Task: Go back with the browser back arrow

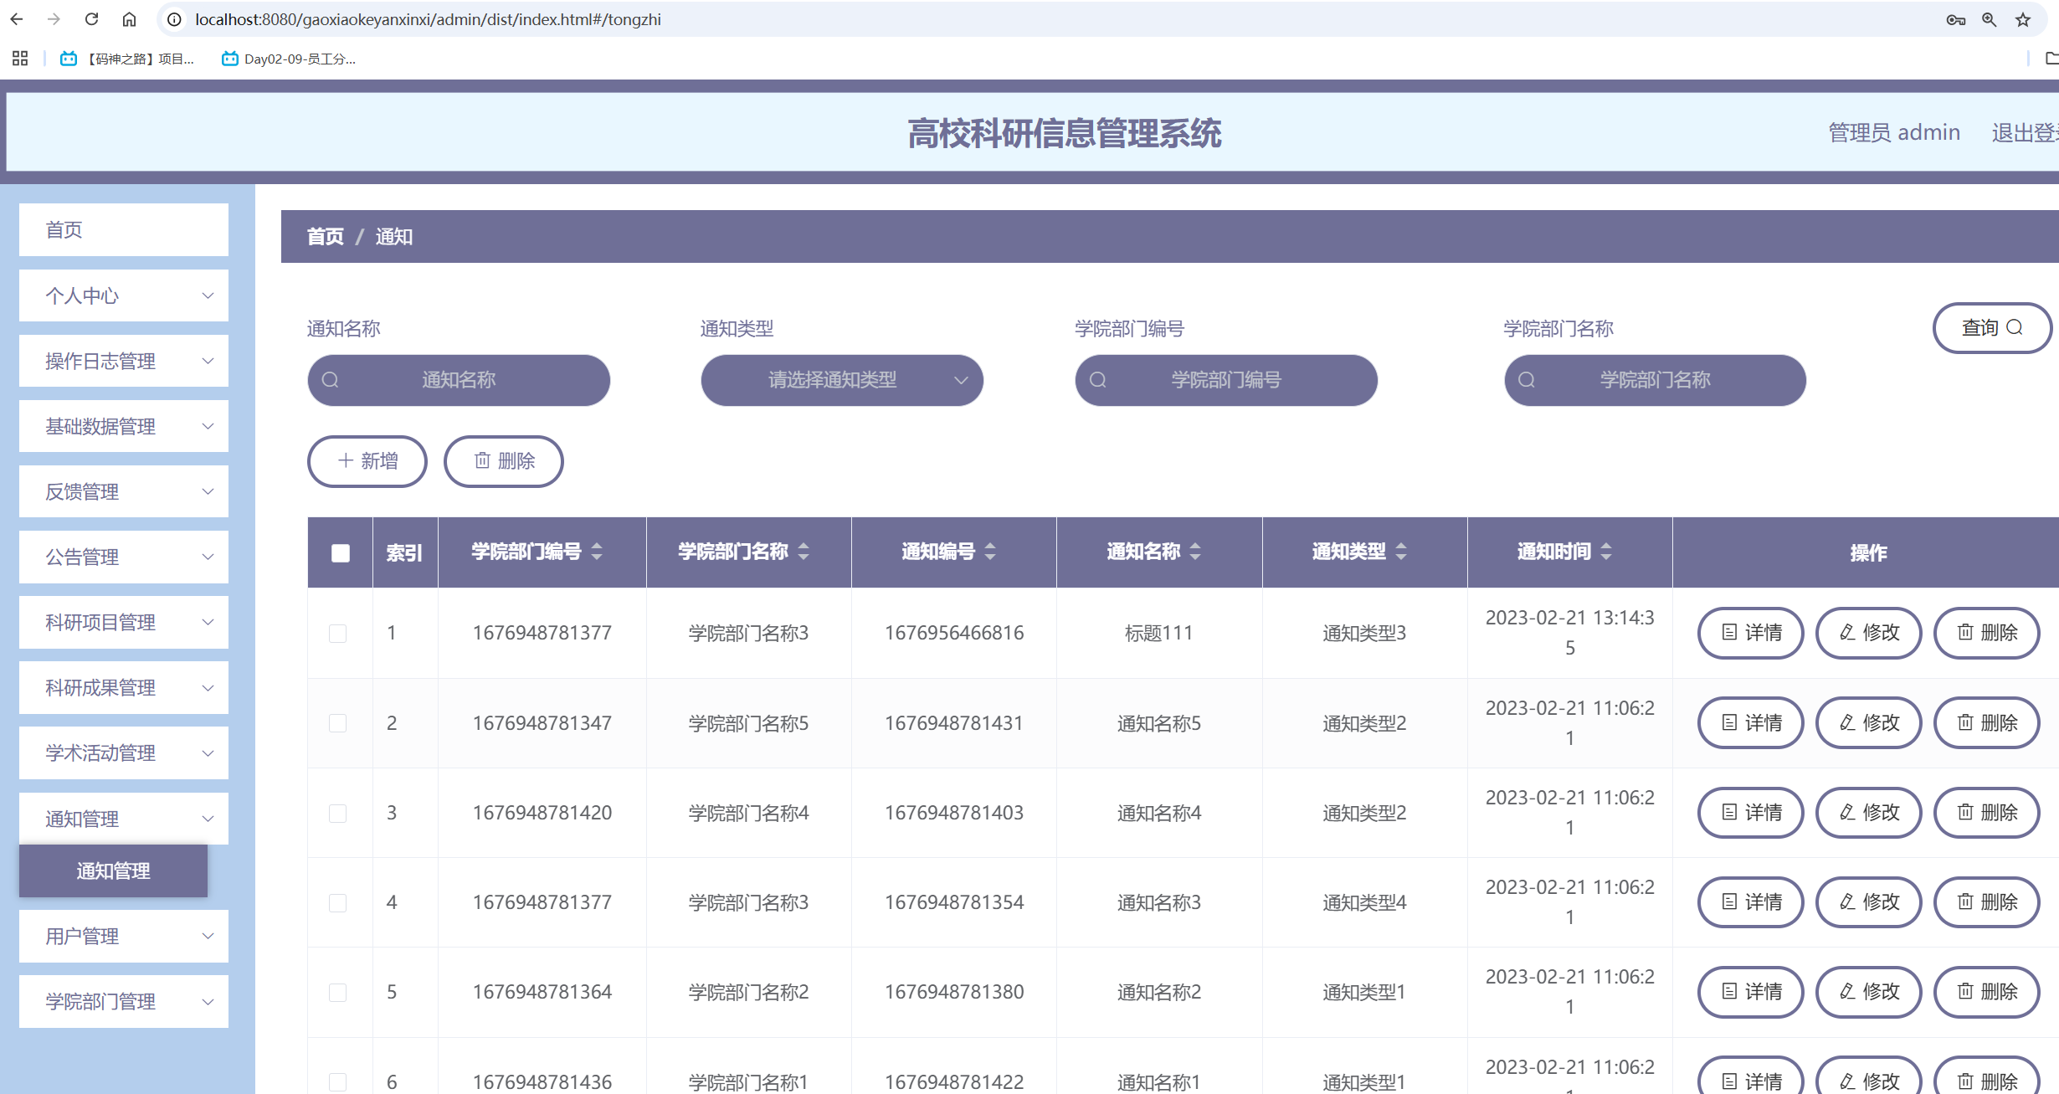Action: click(17, 19)
